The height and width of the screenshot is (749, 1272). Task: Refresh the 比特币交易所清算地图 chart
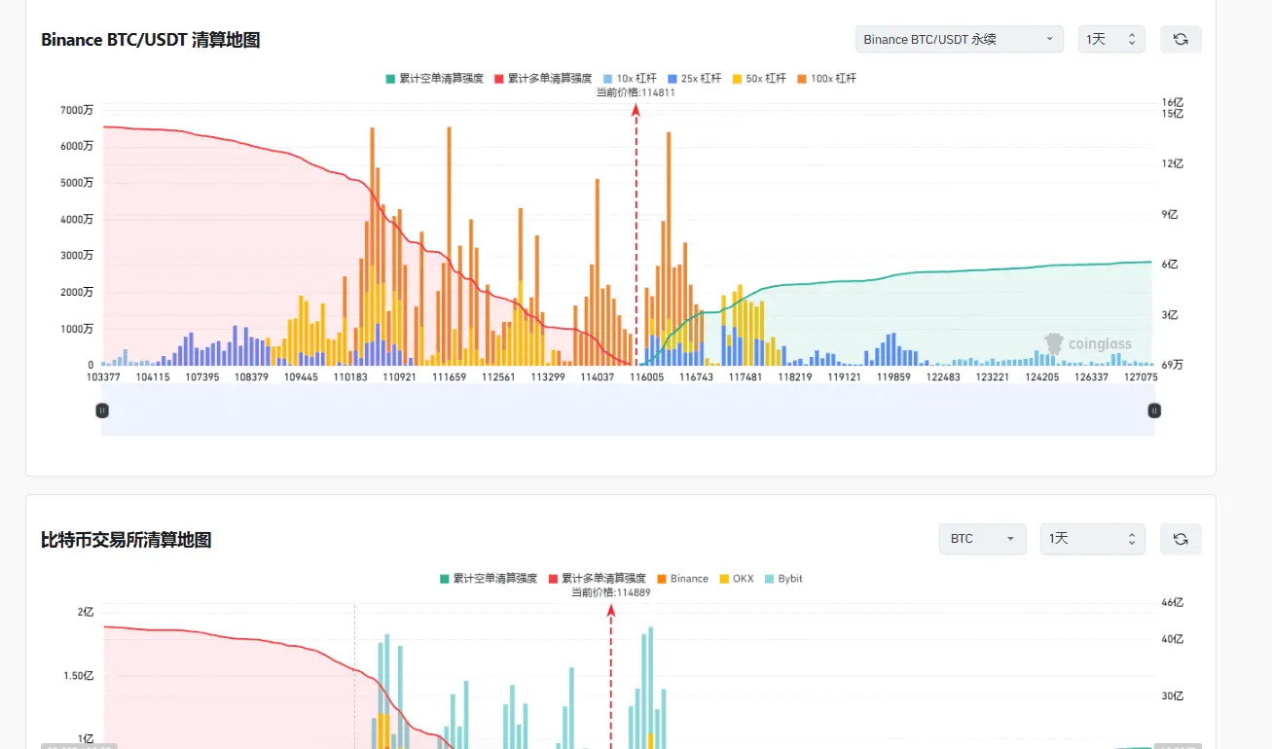pyautogui.click(x=1181, y=539)
